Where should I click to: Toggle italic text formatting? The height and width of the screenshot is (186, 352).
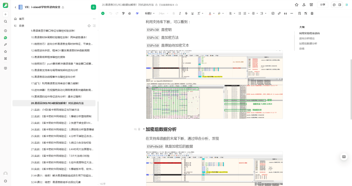click(180, 13)
